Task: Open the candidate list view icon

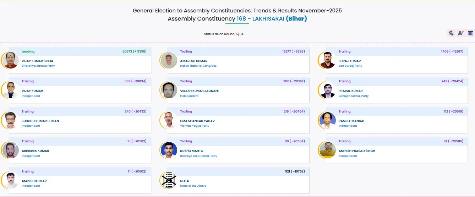Action: [461, 33]
